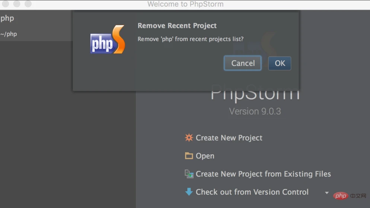
Task: Click the window close button
Action: (6, 4)
